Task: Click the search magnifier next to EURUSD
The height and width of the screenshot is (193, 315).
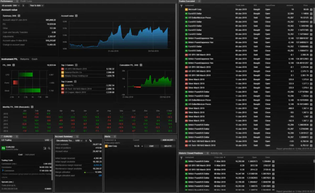Action: tap(49, 148)
